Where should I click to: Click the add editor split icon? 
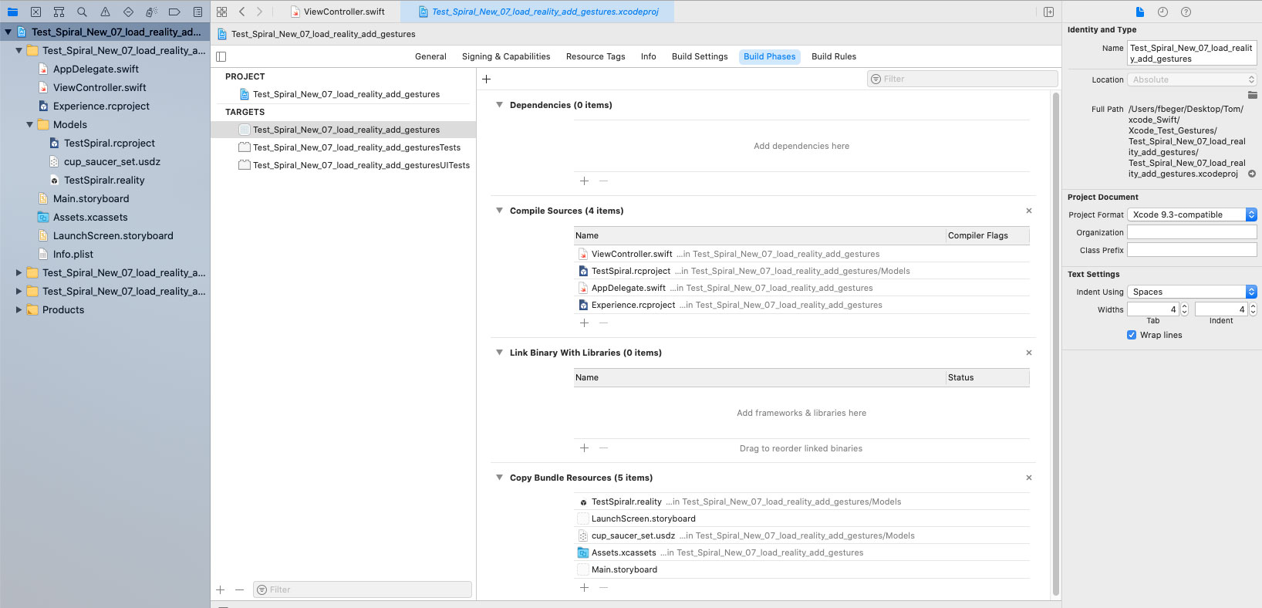click(x=1048, y=12)
